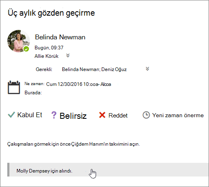Screen dimensions: 209x187
Task: Expand the Gerekli attendees list
Action: coord(148,69)
